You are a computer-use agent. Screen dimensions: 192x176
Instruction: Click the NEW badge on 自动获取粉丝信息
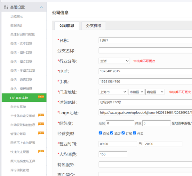[41, 124]
